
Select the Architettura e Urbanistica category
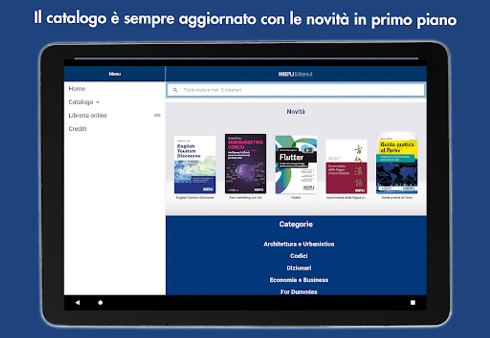point(299,244)
